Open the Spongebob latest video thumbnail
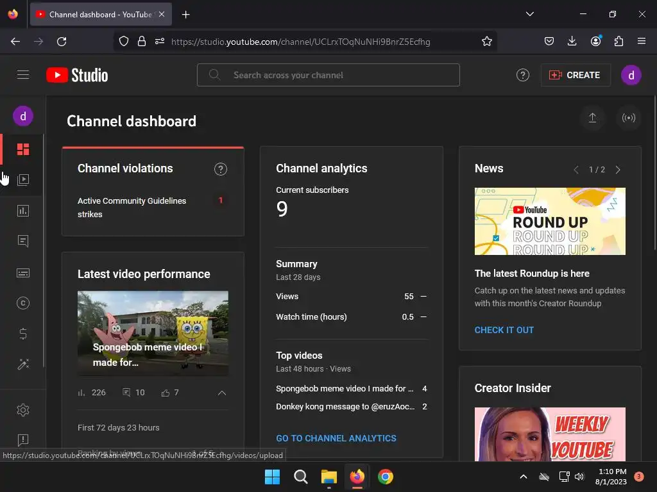 153,333
